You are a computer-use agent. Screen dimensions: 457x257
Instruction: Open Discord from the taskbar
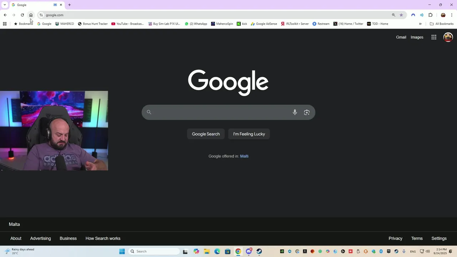[249, 251]
